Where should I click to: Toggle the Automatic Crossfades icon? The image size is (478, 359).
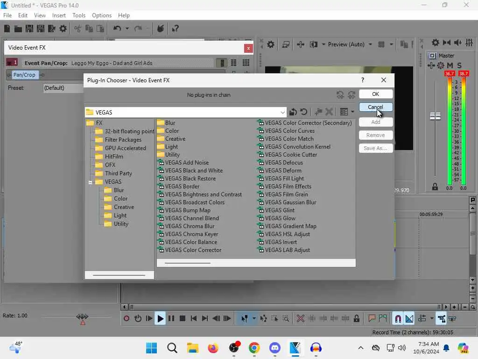click(x=409, y=319)
